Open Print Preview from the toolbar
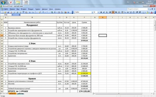 (20, 12)
